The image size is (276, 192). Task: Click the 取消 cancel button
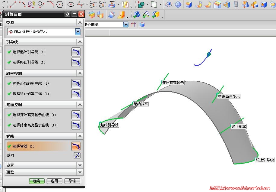coord(72,181)
